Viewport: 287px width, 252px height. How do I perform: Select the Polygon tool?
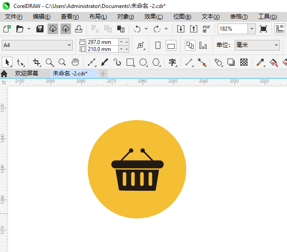tap(156, 62)
